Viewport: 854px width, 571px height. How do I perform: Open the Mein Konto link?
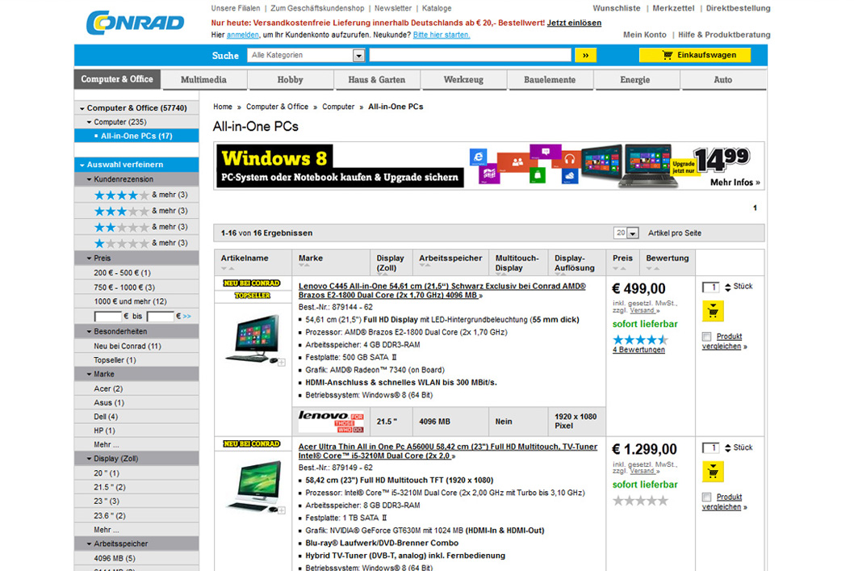click(645, 35)
